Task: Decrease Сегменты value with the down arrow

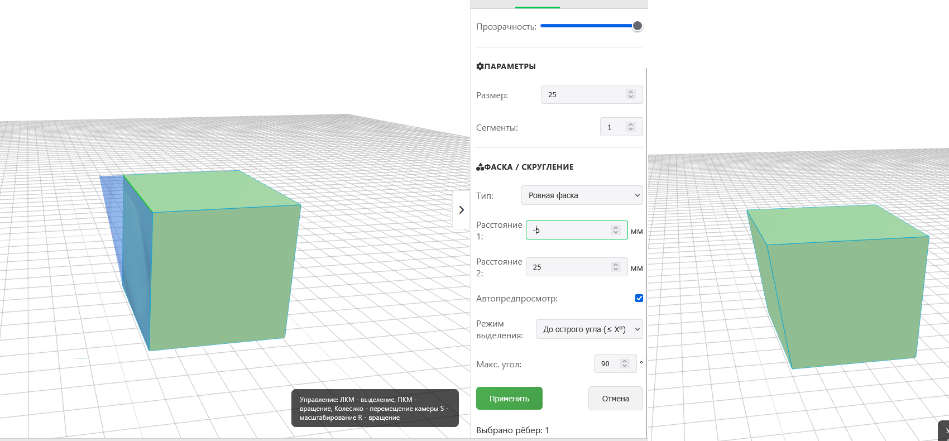Action: pos(631,130)
